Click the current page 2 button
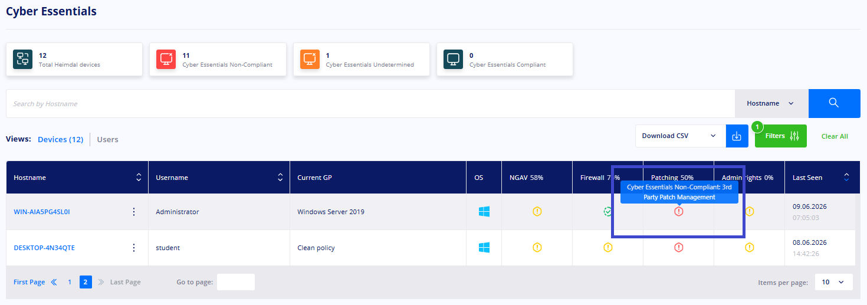The width and height of the screenshot is (867, 305). point(86,282)
